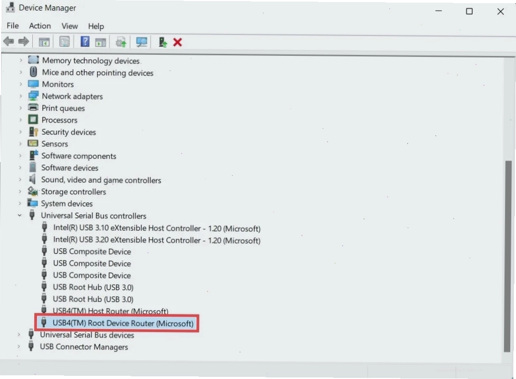Screen dimensions: 516x379
Task: Open the Action menu
Action: pyautogui.click(x=40, y=26)
